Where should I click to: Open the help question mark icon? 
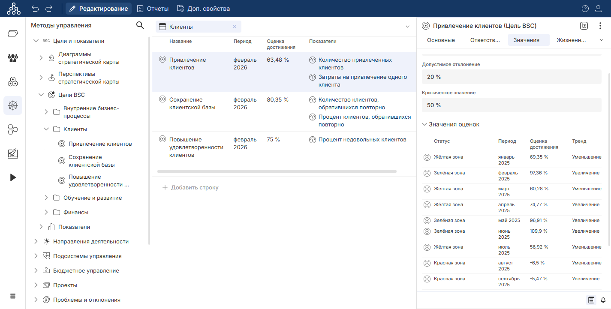click(585, 9)
